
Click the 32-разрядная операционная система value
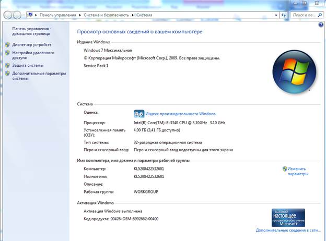[x=168, y=142]
